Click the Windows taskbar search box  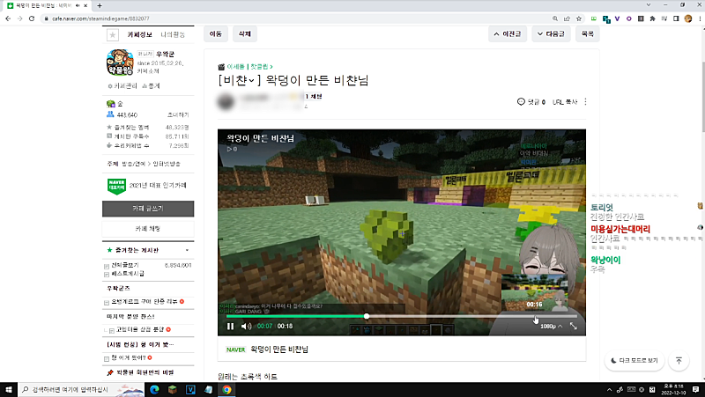[81, 389]
